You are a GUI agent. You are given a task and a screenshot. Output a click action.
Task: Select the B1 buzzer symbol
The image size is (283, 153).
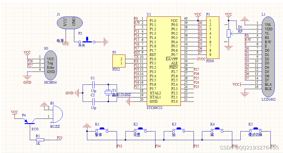click(58, 115)
